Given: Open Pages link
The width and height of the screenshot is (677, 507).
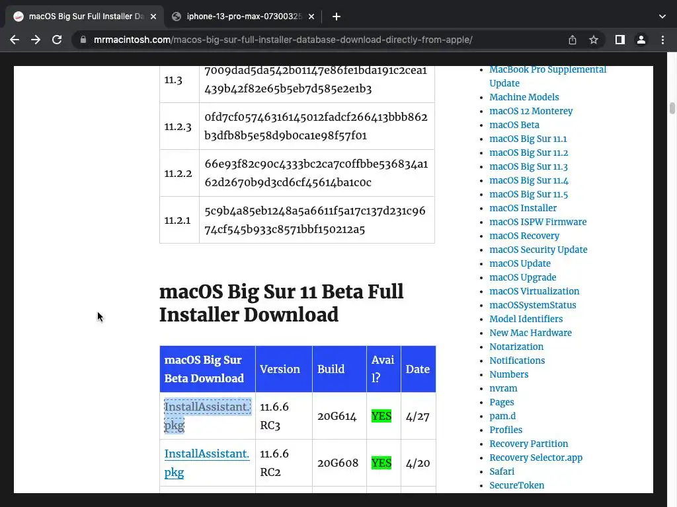Looking at the screenshot, I should point(502,402).
